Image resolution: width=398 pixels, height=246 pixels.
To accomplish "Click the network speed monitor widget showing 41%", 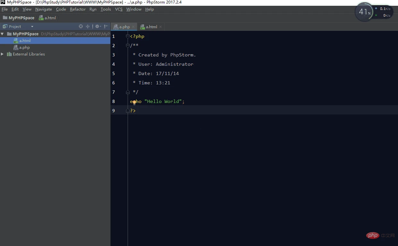I will click(364, 13).
